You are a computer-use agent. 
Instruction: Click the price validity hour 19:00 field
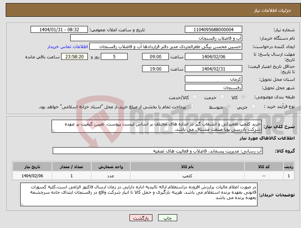155,69
